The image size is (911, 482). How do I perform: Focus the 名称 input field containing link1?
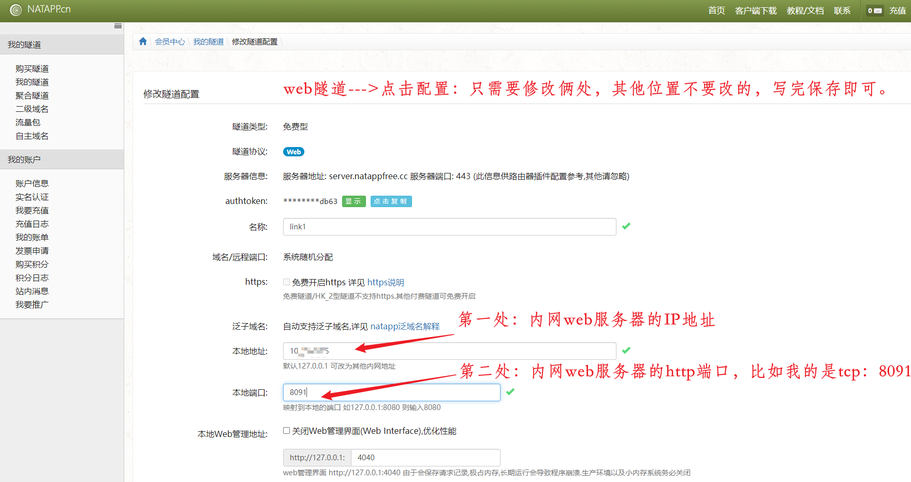point(449,227)
